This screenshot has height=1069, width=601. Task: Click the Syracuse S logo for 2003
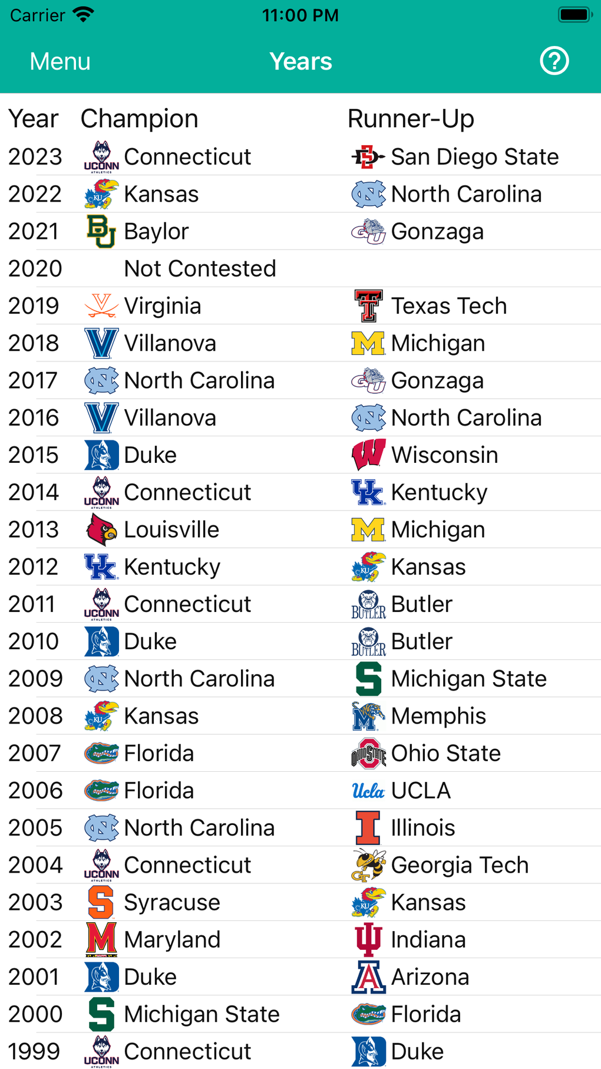pyautogui.click(x=101, y=902)
